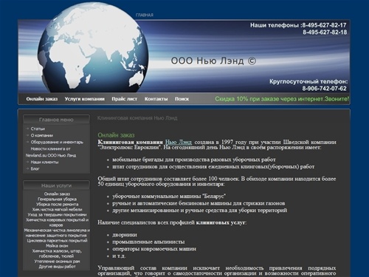Follow the Нью Лэнд hyperlink in the article
The image size is (369, 277).
(179, 143)
